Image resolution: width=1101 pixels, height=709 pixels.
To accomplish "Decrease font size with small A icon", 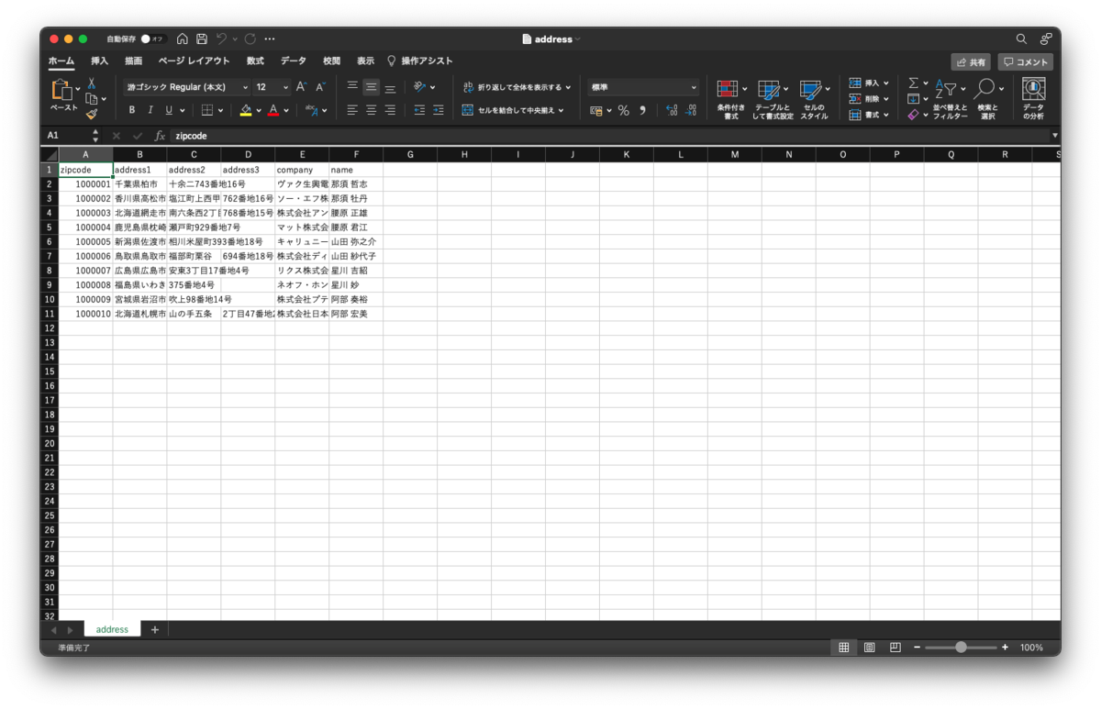I will [320, 87].
